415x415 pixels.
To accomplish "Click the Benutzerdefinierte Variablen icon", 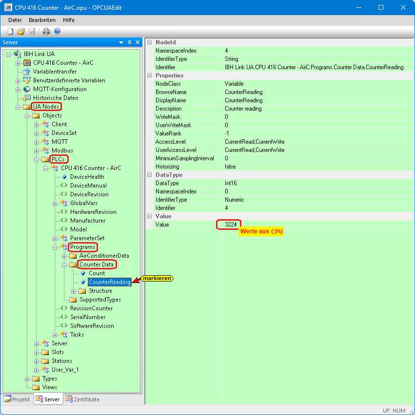I will tap(27, 80).
